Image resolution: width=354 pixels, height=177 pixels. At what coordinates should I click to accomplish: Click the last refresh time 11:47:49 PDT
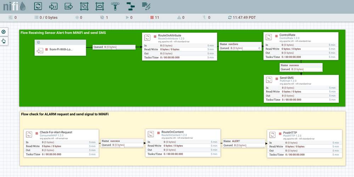[x=244, y=17]
